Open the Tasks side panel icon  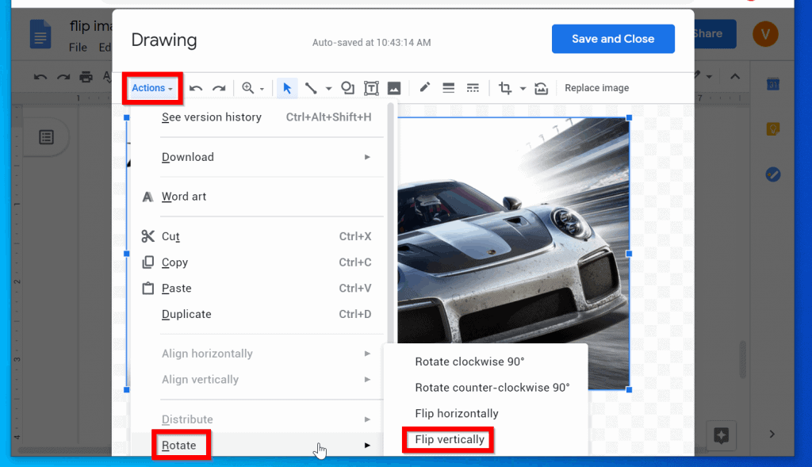(x=772, y=174)
